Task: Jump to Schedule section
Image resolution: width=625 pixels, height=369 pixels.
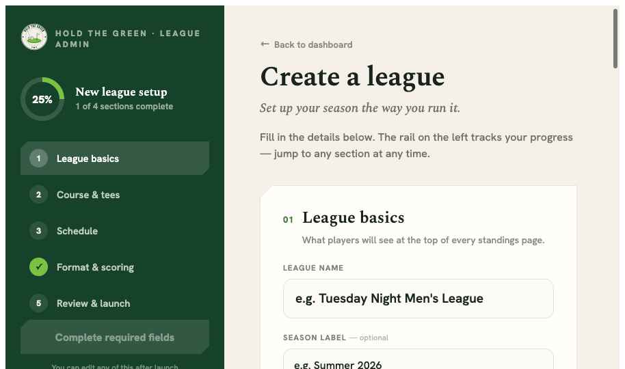Action: 115,231
